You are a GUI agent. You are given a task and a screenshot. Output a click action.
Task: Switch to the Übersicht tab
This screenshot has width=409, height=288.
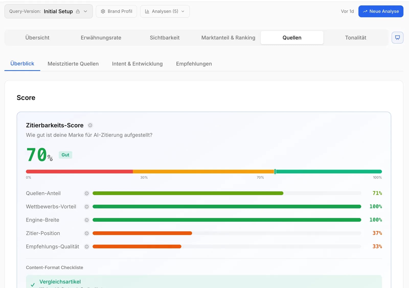pos(37,38)
